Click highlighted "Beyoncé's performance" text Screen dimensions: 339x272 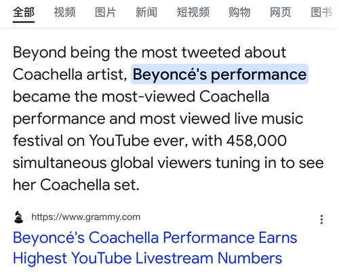pyautogui.click(x=220, y=74)
